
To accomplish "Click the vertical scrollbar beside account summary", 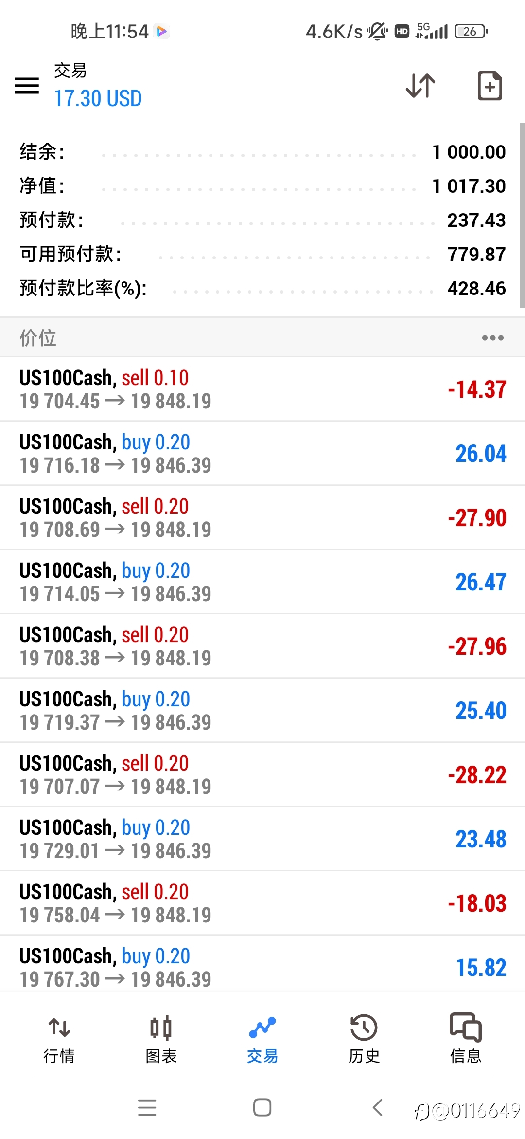I will pos(522,215).
